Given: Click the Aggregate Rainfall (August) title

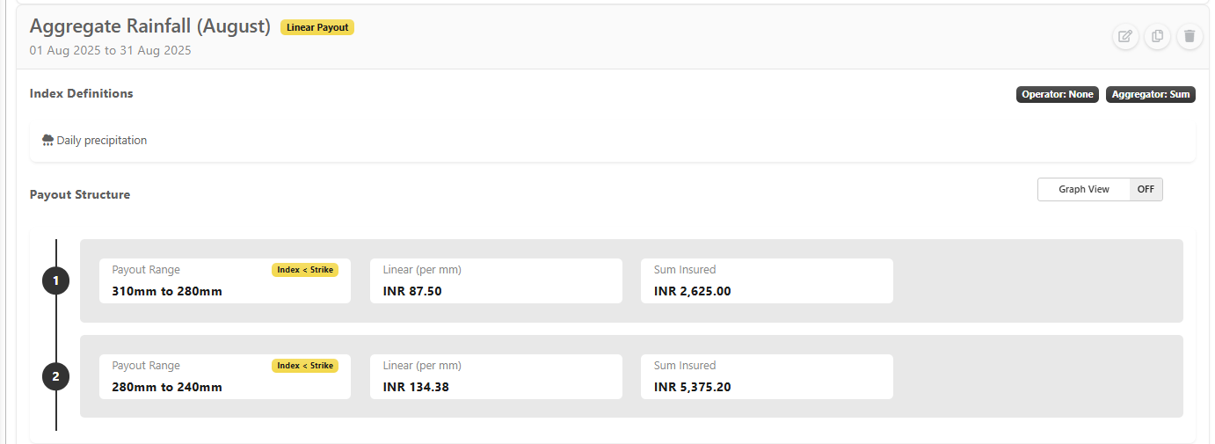Looking at the screenshot, I should 150,26.
